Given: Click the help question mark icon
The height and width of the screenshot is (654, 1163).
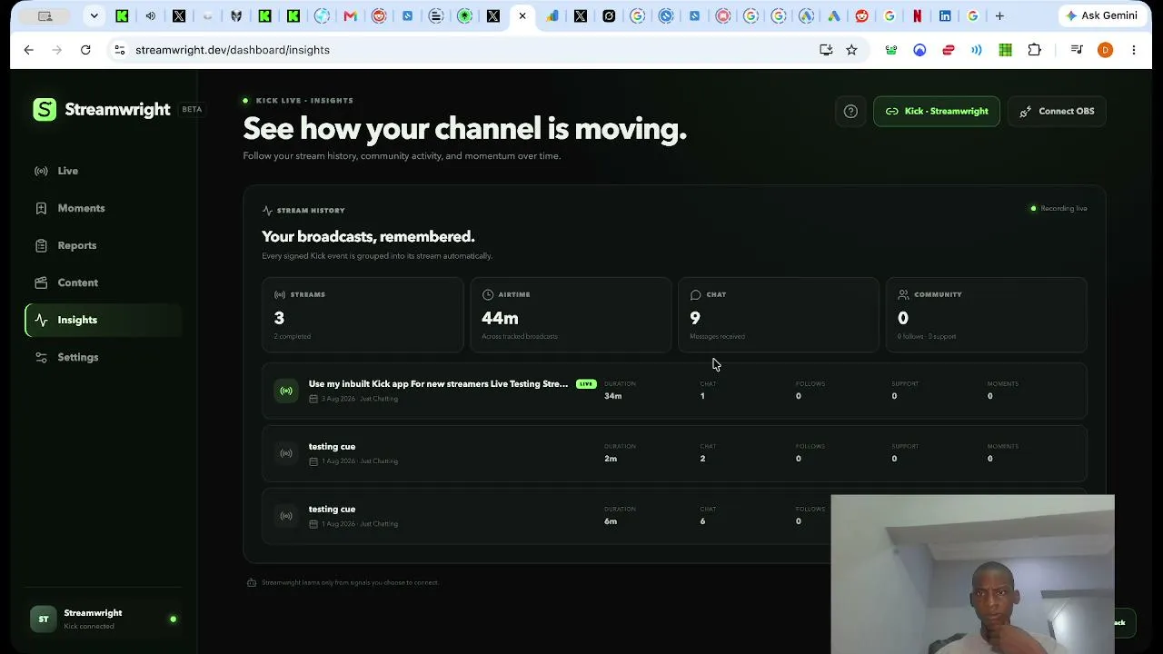Looking at the screenshot, I should click(850, 112).
